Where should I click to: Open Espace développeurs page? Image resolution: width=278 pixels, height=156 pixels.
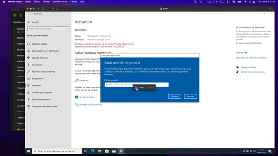click(x=41, y=99)
